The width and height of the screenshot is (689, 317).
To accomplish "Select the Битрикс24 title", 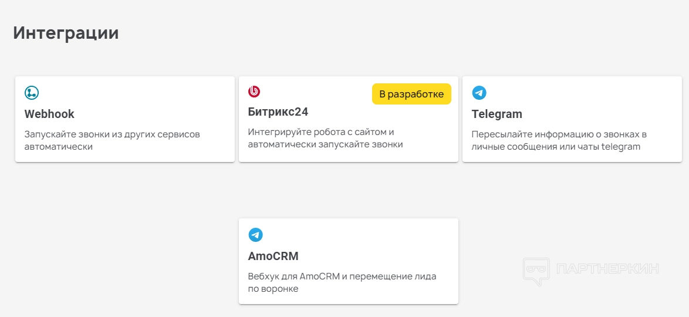I will (x=278, y=112).
